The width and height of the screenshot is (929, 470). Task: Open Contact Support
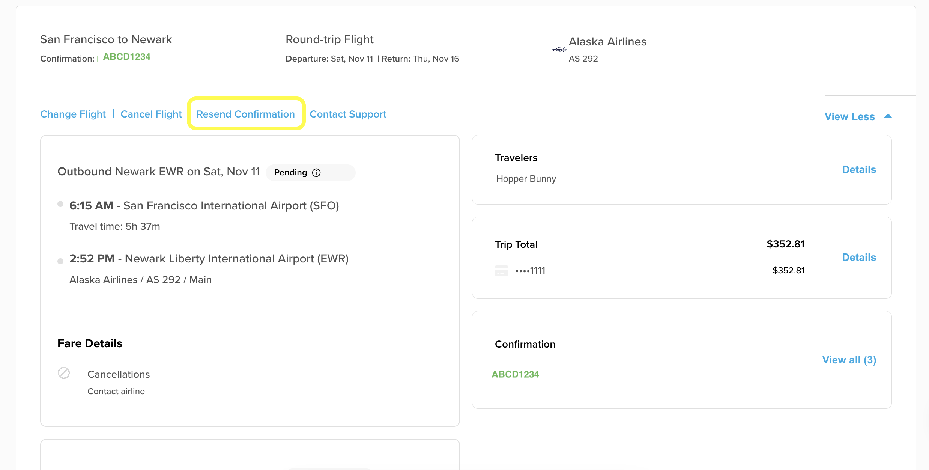pyautogui.click(x=348, y=114)
